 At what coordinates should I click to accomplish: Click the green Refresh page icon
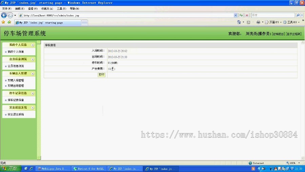coord(241,15)
